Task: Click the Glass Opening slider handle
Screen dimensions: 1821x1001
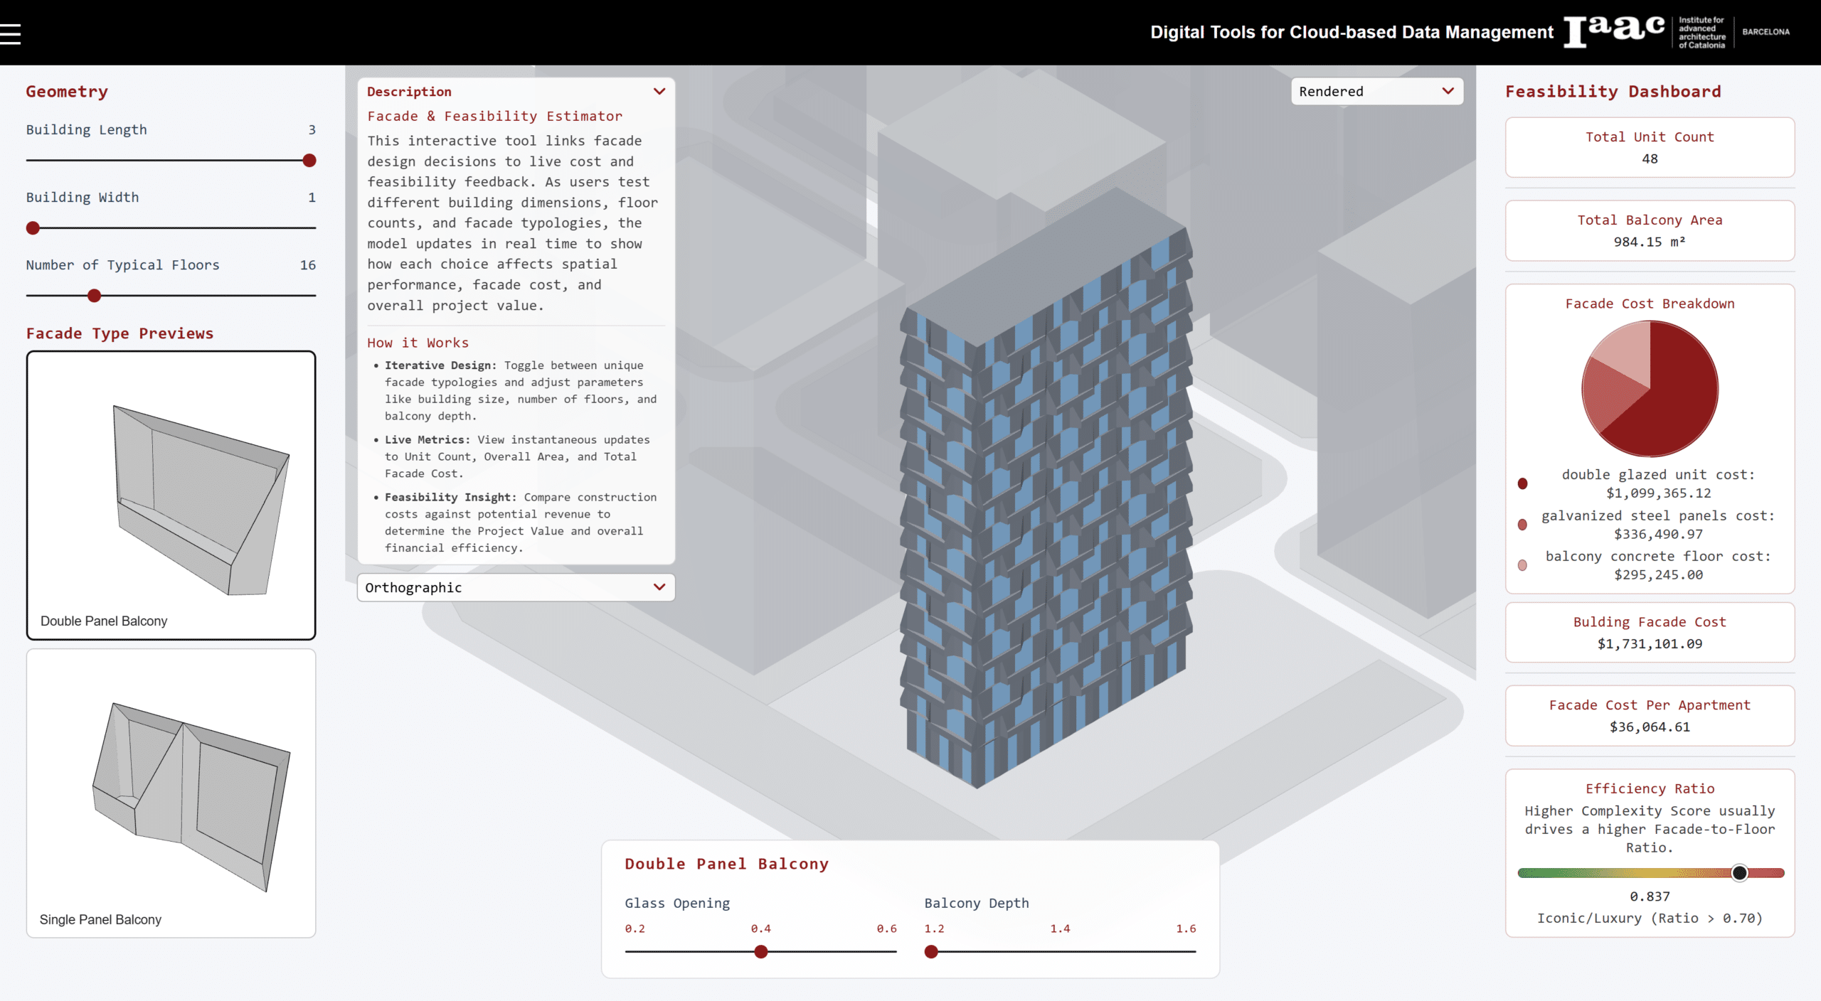Action: (761, 952)
